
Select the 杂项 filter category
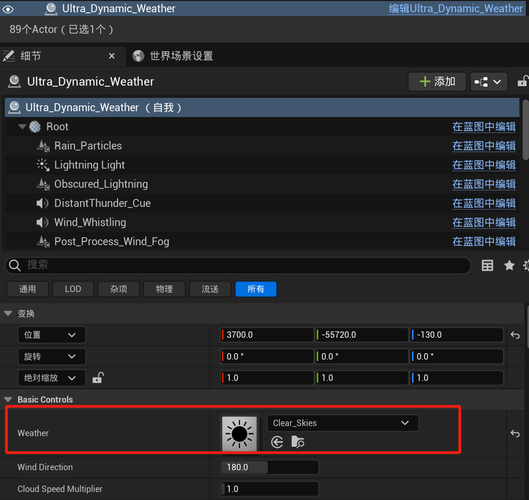point(119,289)
